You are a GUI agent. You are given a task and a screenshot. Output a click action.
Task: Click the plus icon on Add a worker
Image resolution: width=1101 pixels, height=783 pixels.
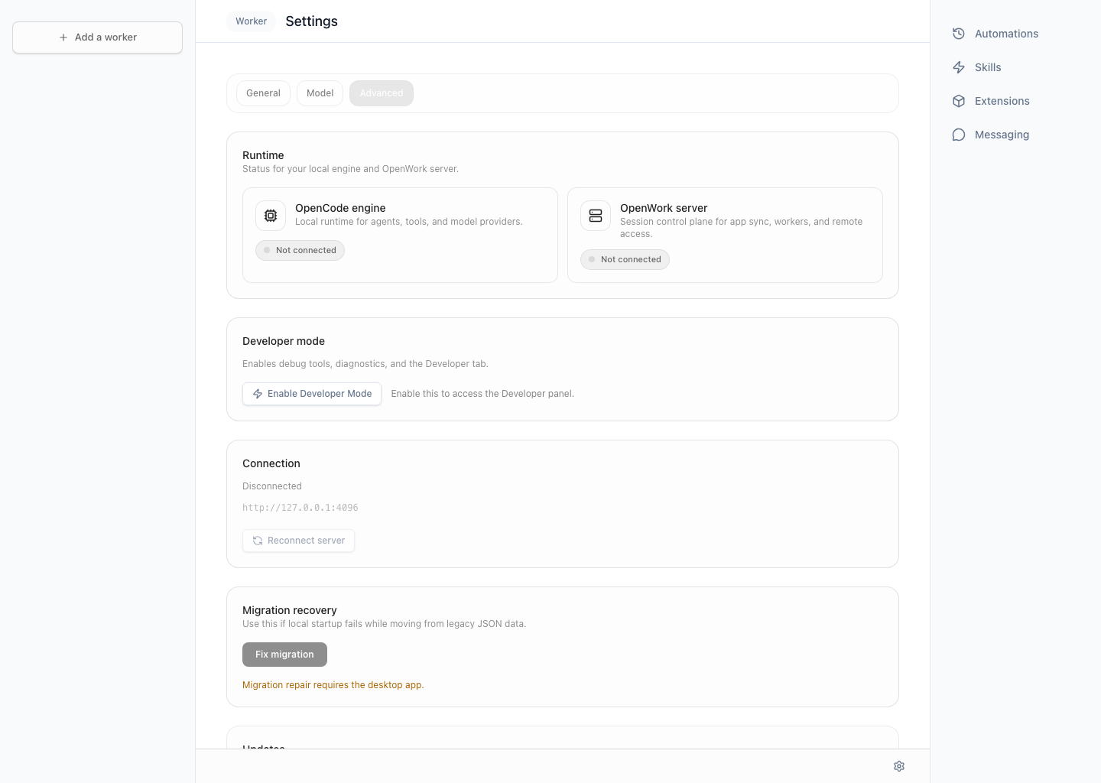[x=63, y=37]
